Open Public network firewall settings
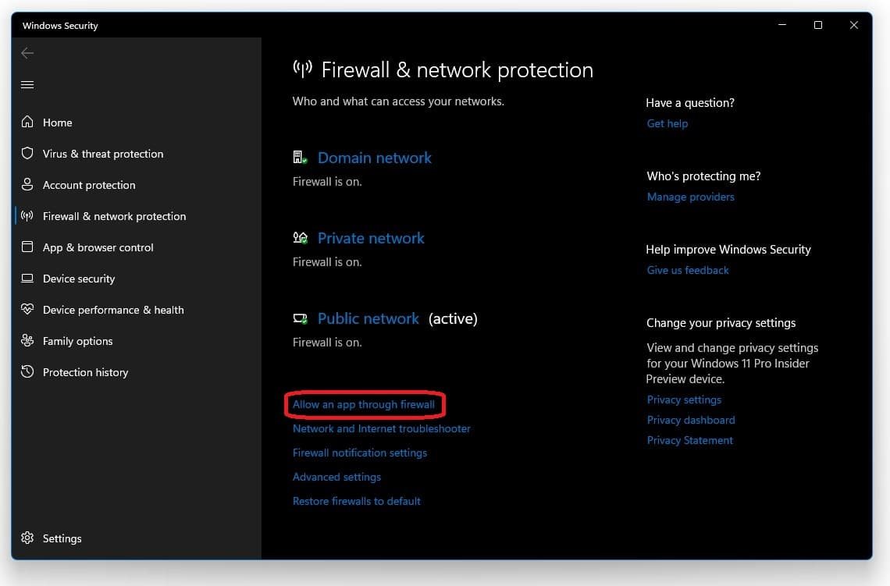Viewport: 890px width, 586px height. tap(368, 319)
